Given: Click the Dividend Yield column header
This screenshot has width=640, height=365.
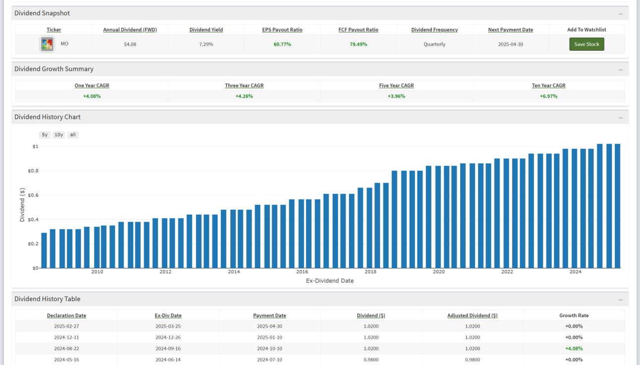Looking at the screenshot, I should coord(206,30).
